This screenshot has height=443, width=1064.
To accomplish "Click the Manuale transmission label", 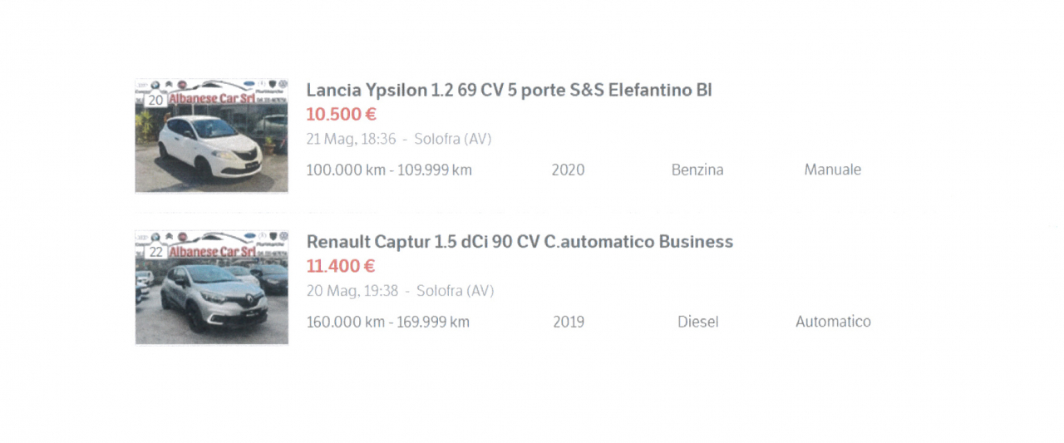I will pyautogui.click(x=832, y=170).
